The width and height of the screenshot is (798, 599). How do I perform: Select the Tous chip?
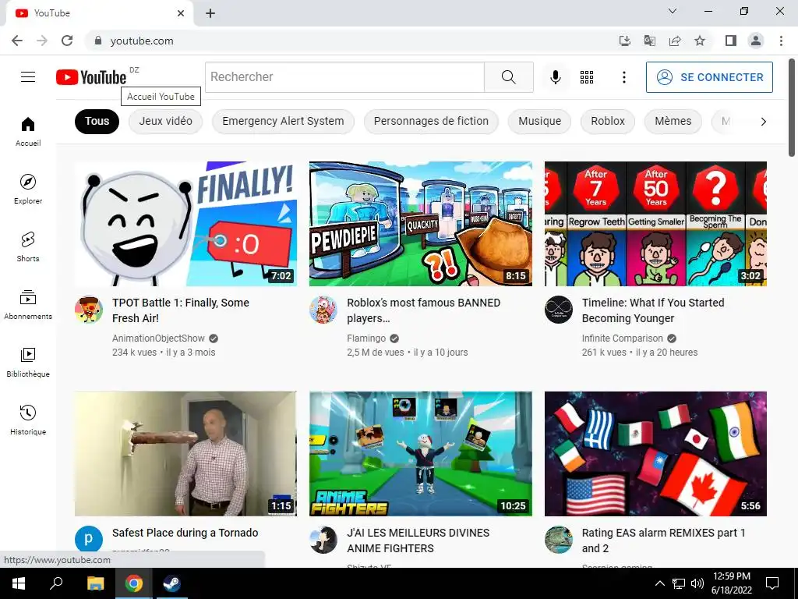pos(97,121)
